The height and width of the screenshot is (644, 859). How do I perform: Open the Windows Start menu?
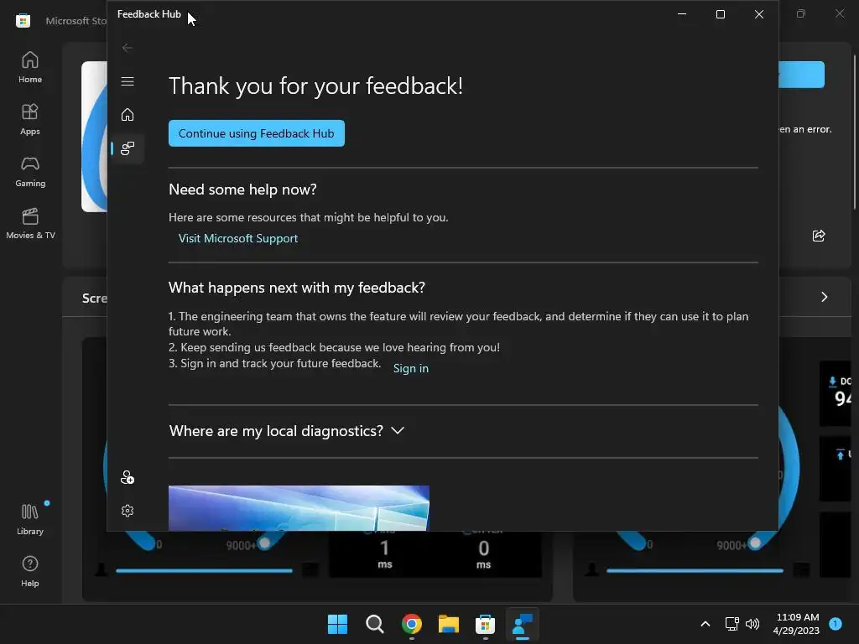[337, 624]
